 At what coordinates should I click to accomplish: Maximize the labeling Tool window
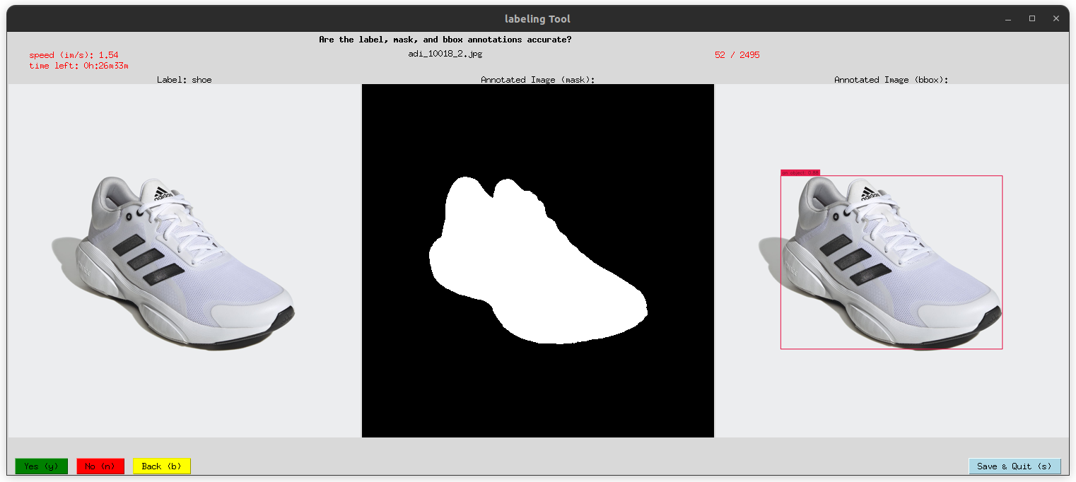click(1032, 18)
